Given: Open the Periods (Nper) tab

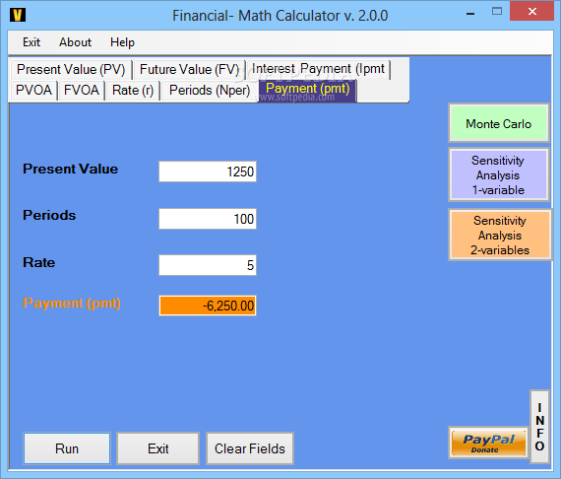Looking at the screenshot, I should tap(210, 90).
